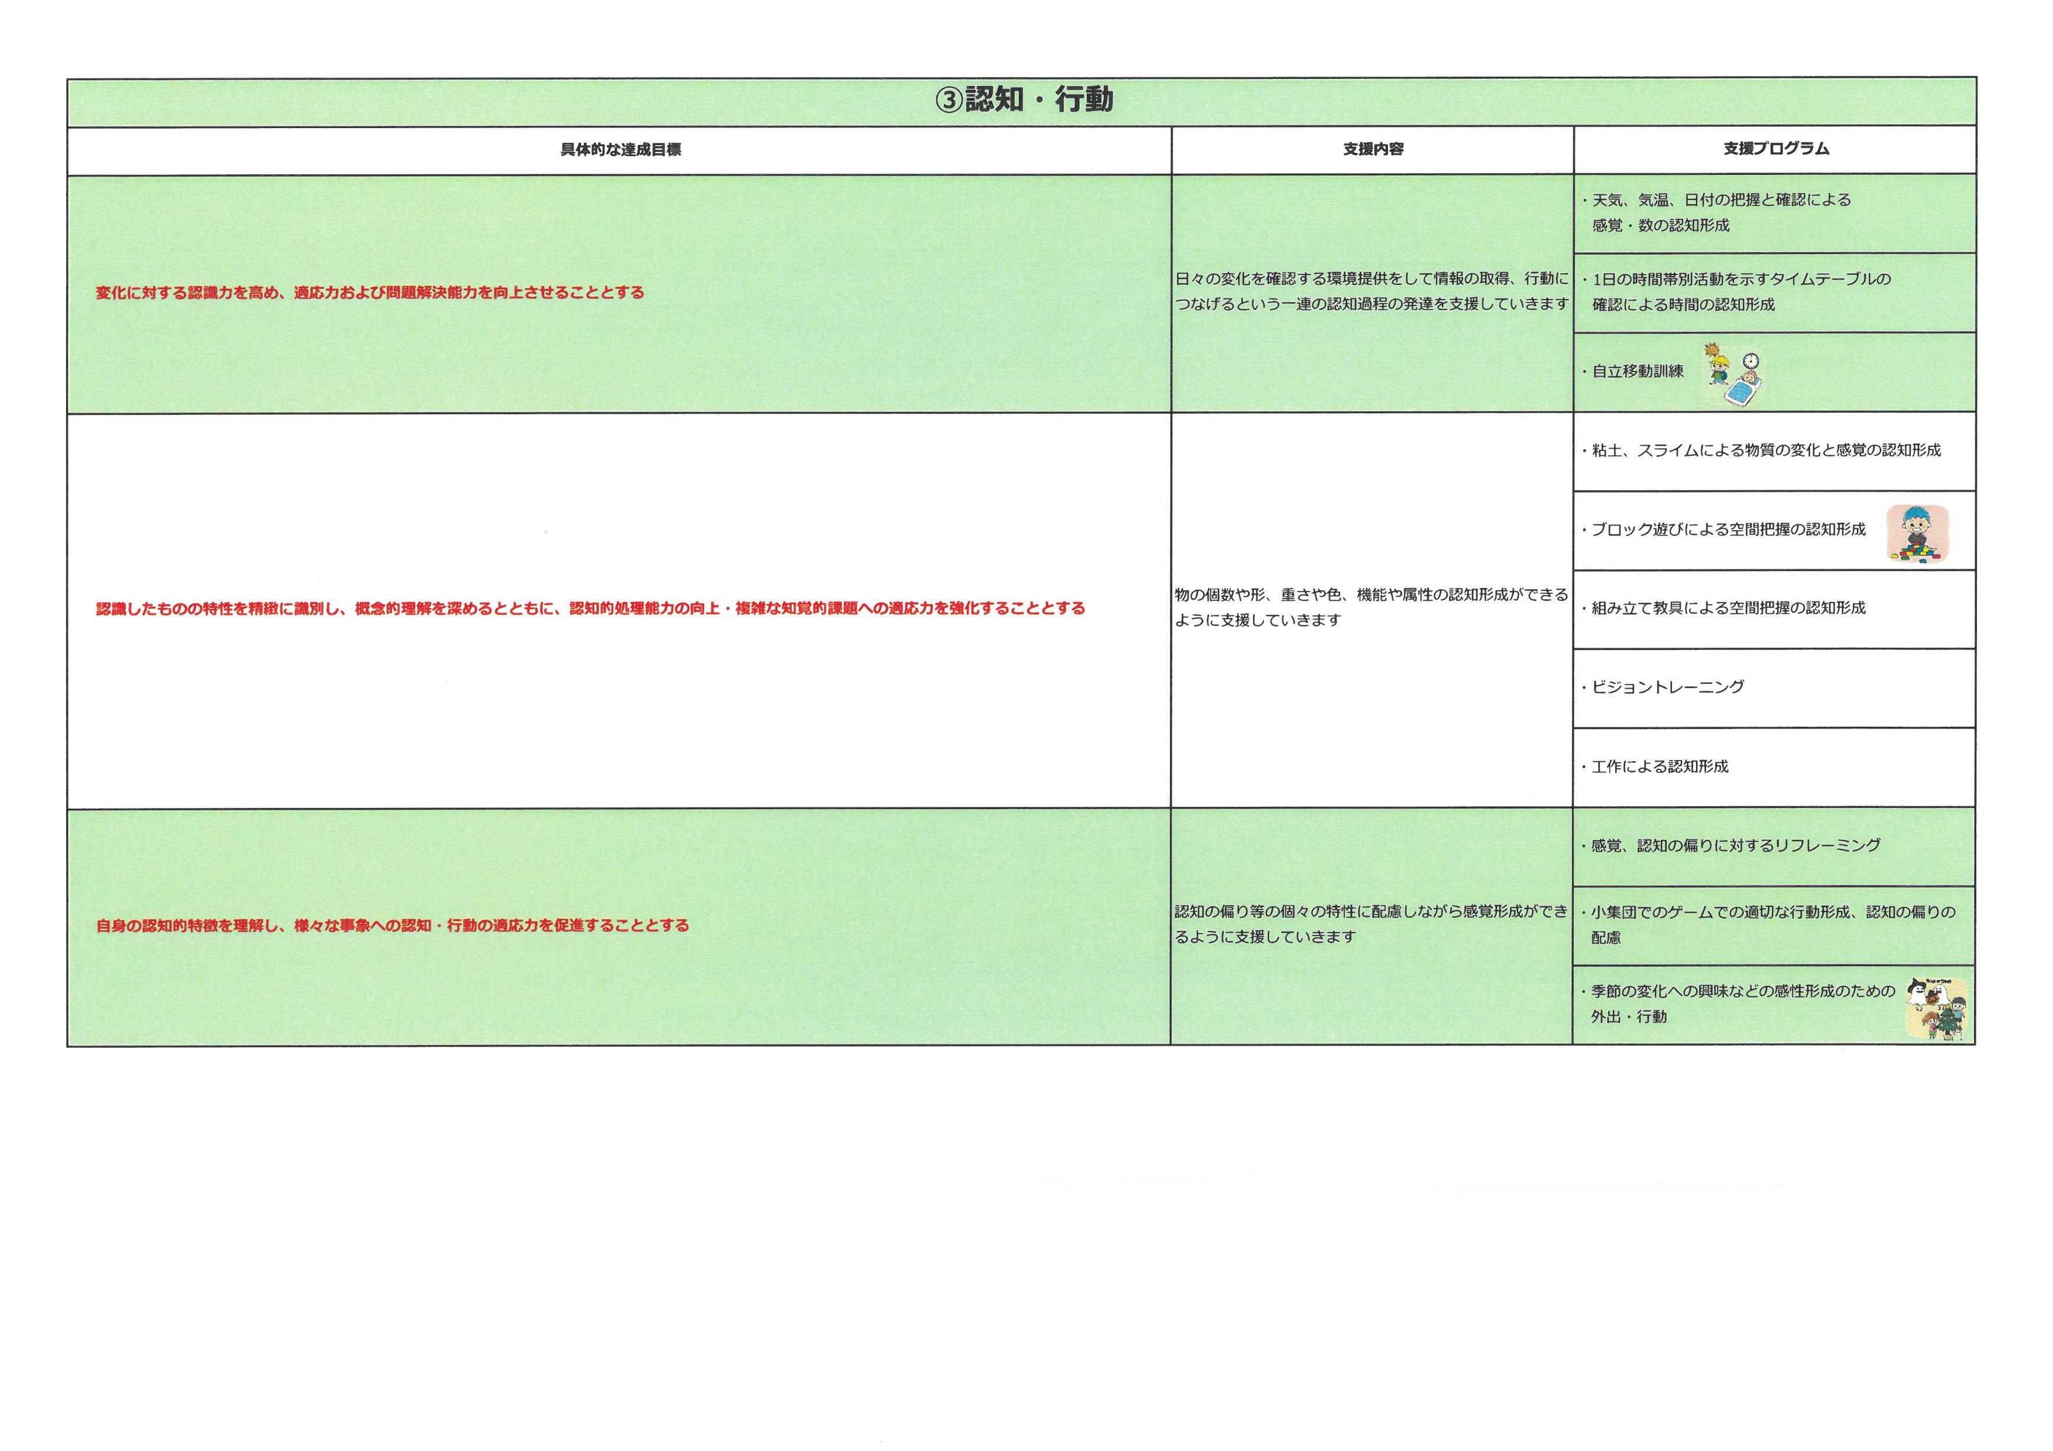
Task: Click the red goal text starting 自身の認知的特徴
Action: (x=393, y=926)
